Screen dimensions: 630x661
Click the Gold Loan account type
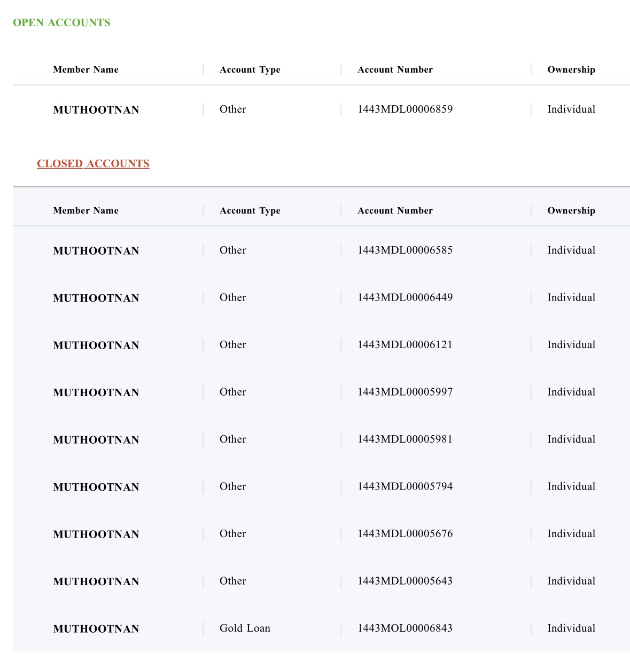pos(245,628)
